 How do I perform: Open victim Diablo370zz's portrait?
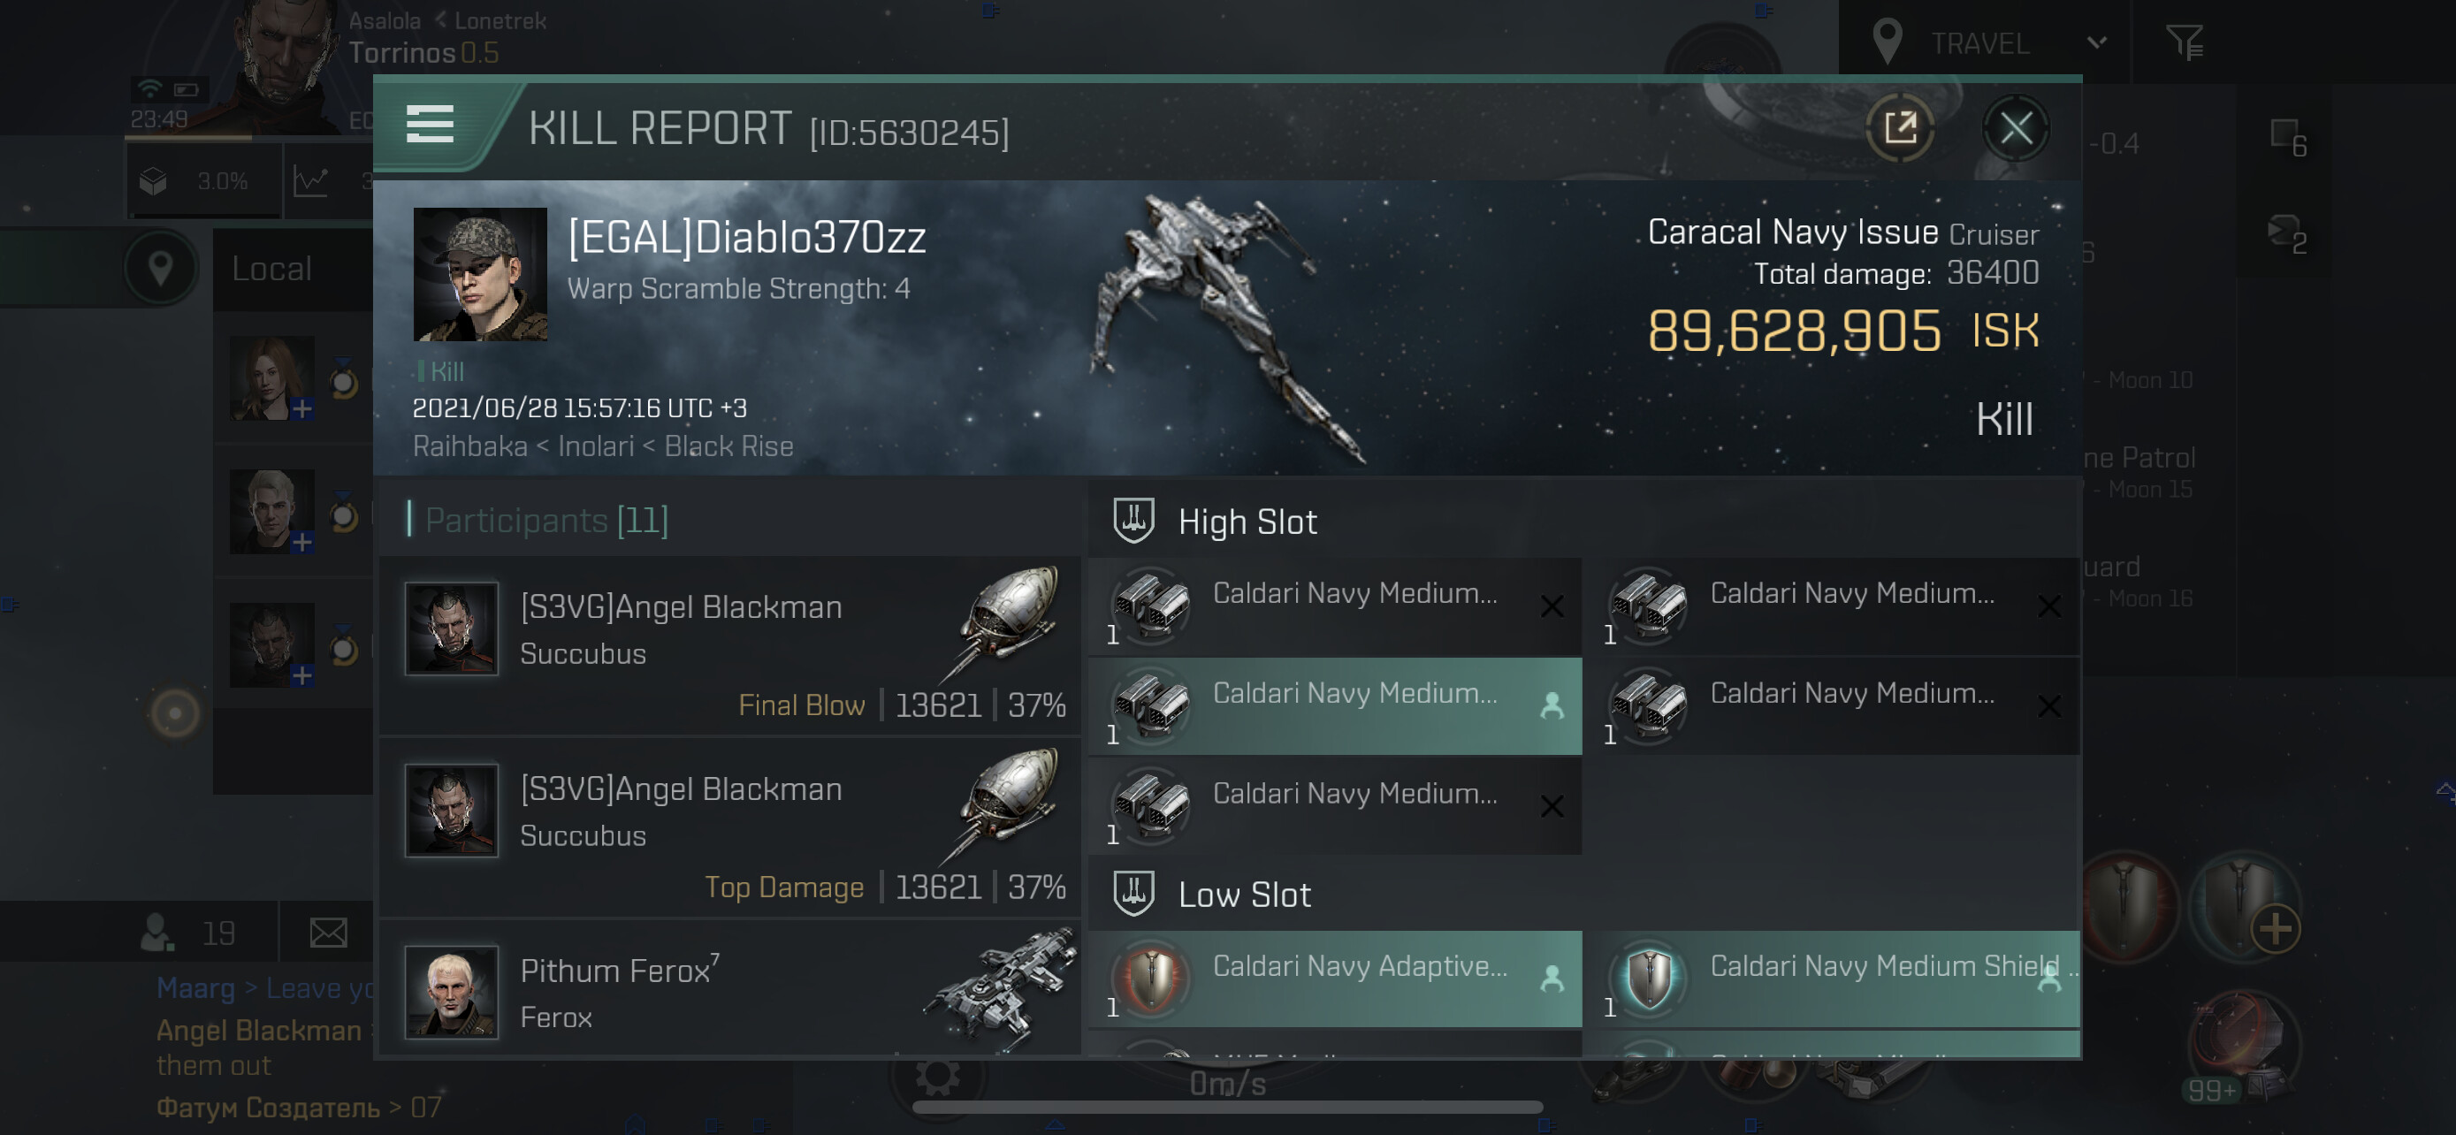[479, 274]
